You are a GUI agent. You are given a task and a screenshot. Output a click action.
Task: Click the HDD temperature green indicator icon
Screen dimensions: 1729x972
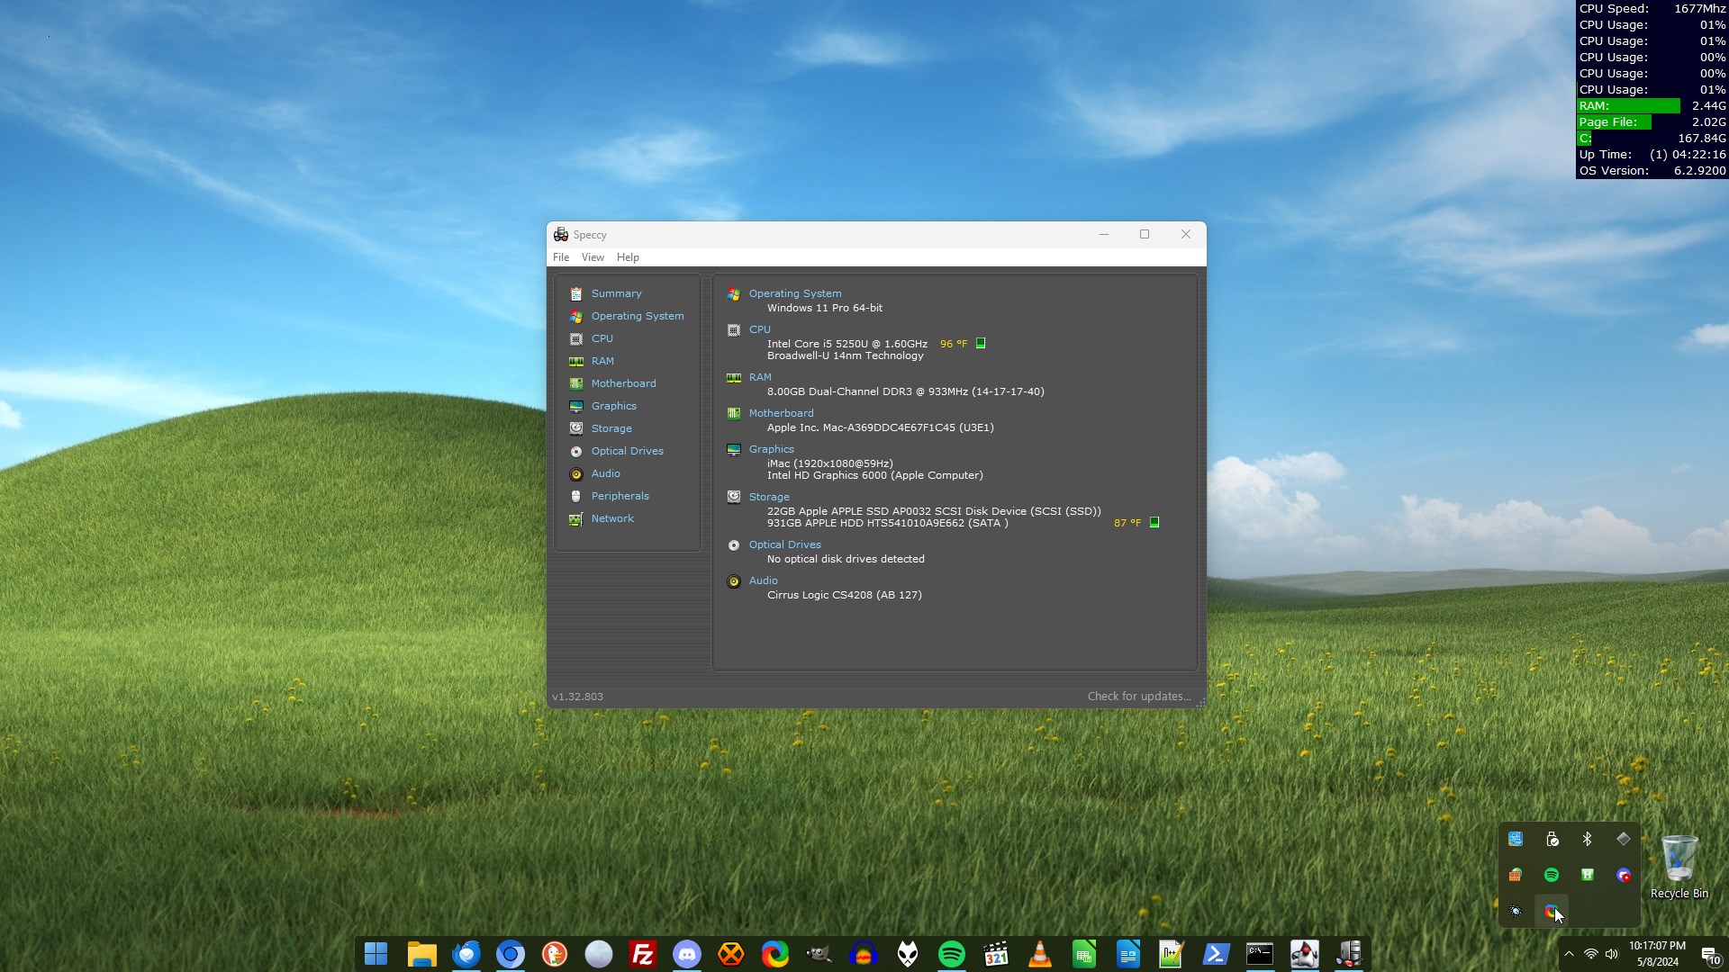1154,522
